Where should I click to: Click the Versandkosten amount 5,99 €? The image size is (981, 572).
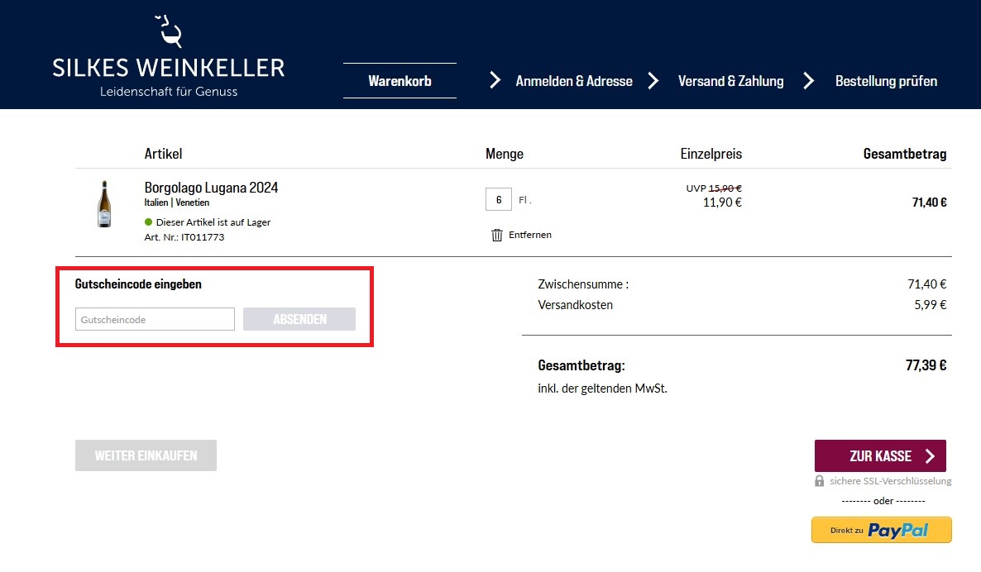tap(931, 305)
